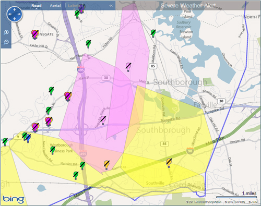Click the NAVTEQ copyright notice
Viewport: 261px width, 206px height.
click(x=235, y=202)
